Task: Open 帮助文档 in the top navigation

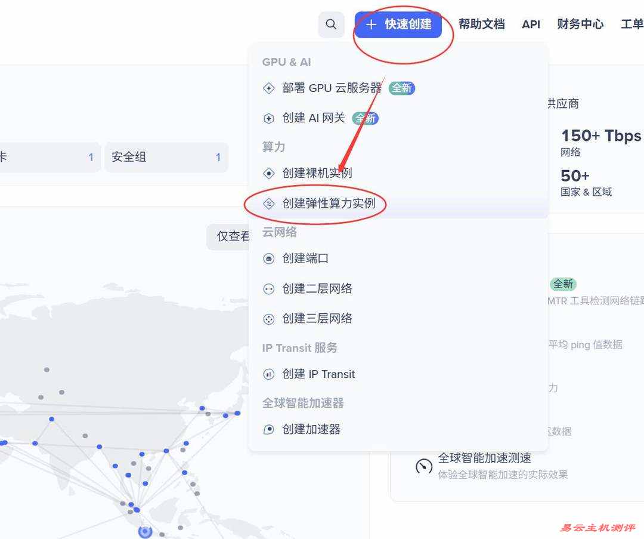Action: (481, 24)
